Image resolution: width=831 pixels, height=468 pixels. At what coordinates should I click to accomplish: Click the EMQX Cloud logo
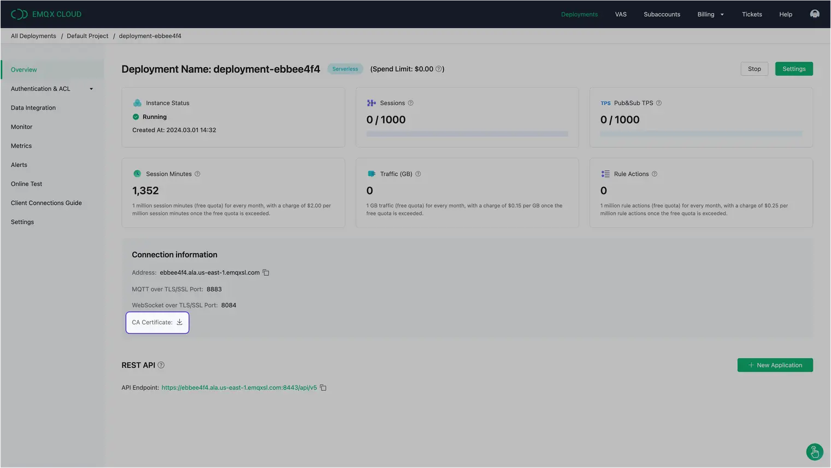click(x=45, y=14)
